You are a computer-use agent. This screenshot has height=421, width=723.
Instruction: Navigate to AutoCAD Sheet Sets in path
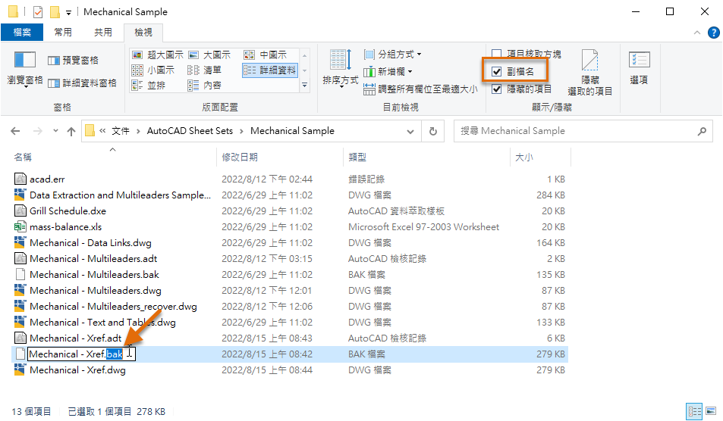click(x=190, y=131)
